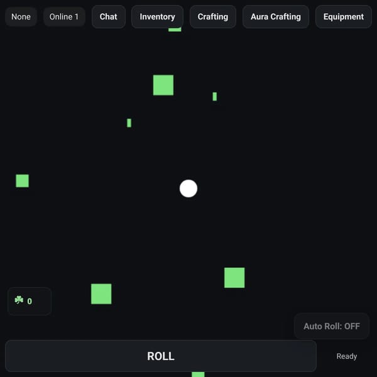The height and width of the screenshot is (377, 377).
Task: Open the Chat panel
Action: coord(109,16)
